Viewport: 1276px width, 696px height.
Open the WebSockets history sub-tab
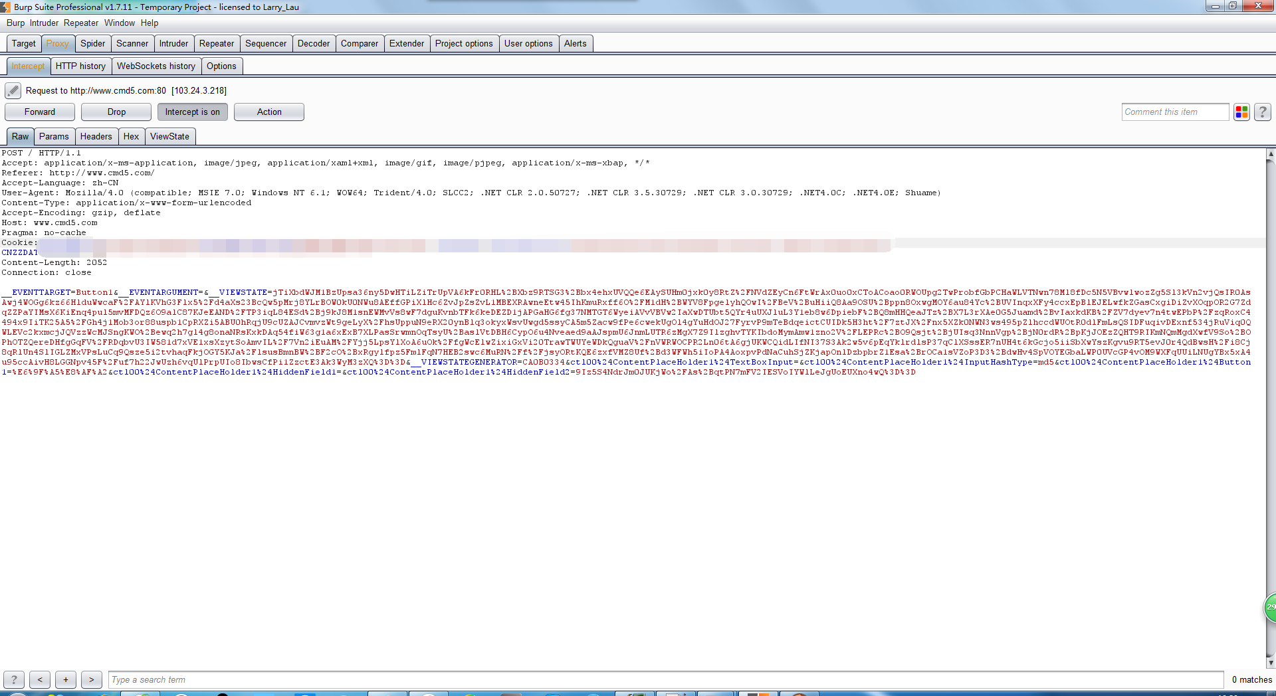coord(156,66)
